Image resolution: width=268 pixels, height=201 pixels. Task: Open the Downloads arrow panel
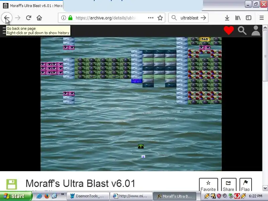click(x=227, y=18)
